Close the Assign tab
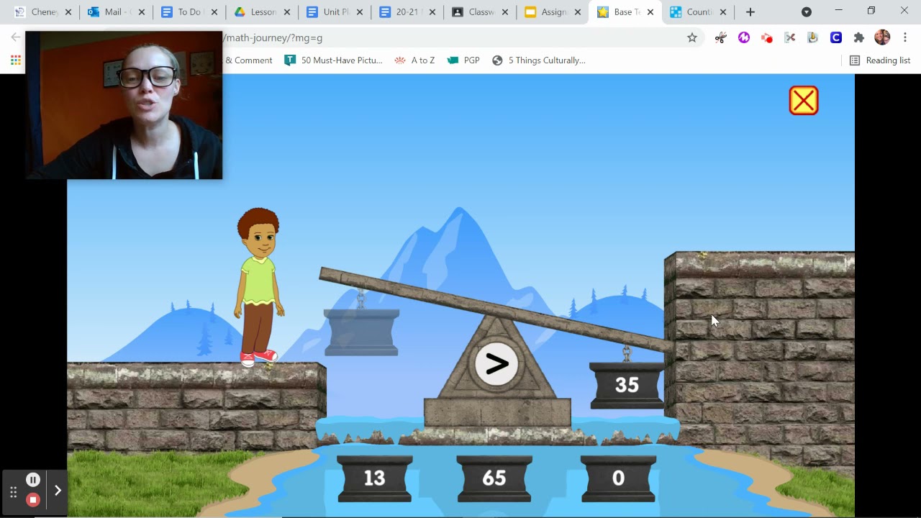Viewport: 921px width, 518px height. [x=578, y=12]
